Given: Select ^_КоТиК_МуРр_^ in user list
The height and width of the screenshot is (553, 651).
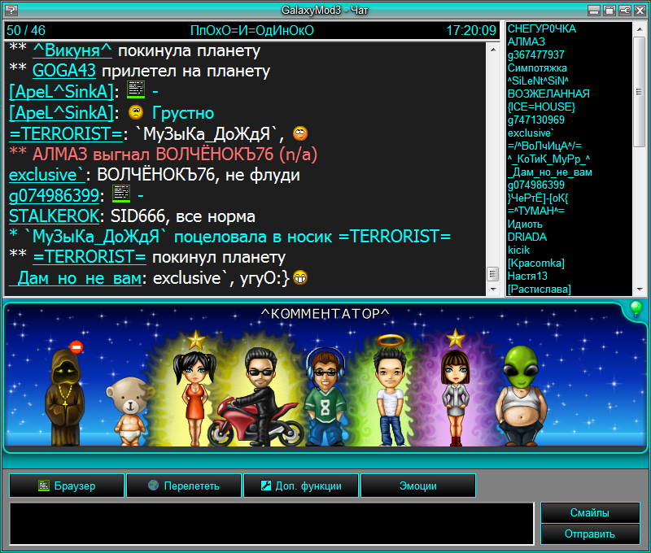Looking at the screenshot, I should [548, 159].
